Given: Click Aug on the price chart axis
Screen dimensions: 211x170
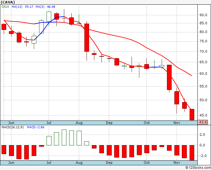Looking at the screenshot, I should click(79, 123).
